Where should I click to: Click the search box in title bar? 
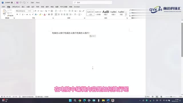92,3
